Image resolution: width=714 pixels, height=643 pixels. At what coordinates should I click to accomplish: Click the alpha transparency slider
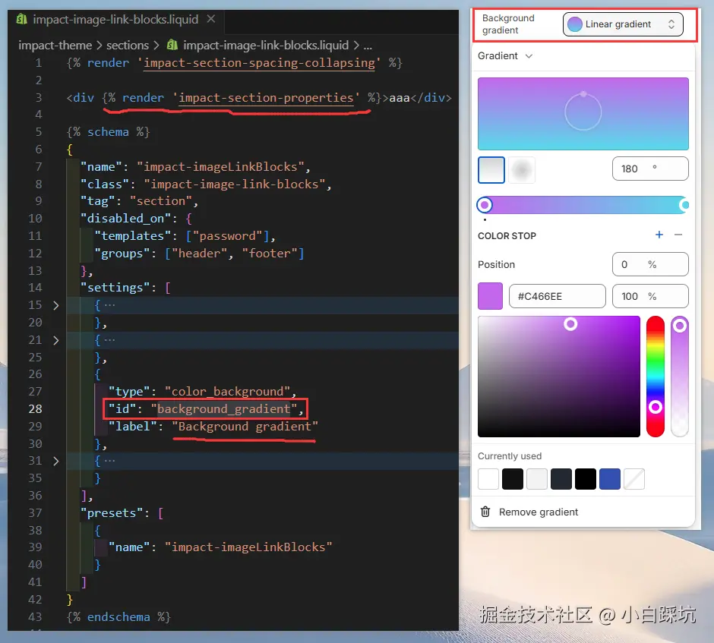point(679,377)
